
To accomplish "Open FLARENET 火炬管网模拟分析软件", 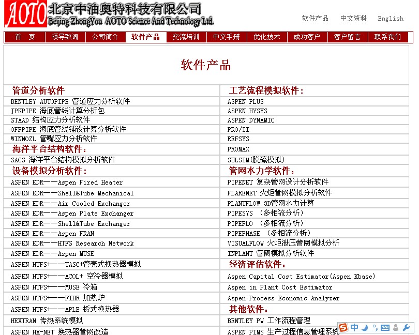I will tap(280, 193).
